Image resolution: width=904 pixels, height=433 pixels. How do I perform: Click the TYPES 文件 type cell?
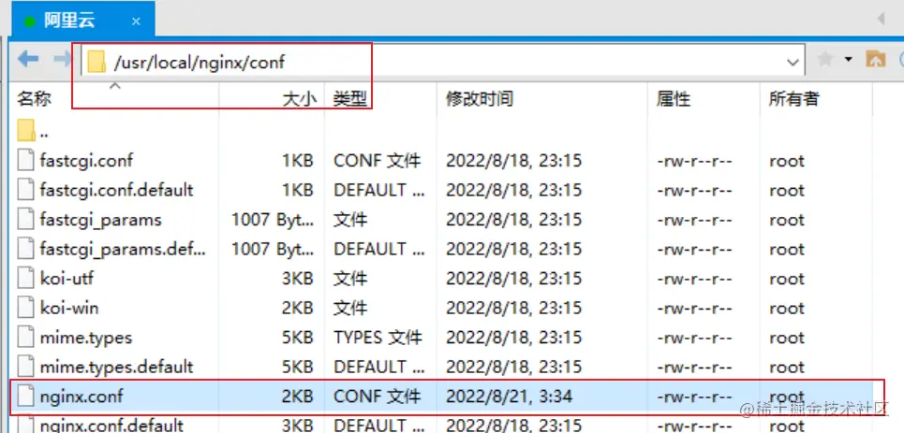(x=377, y=338)
